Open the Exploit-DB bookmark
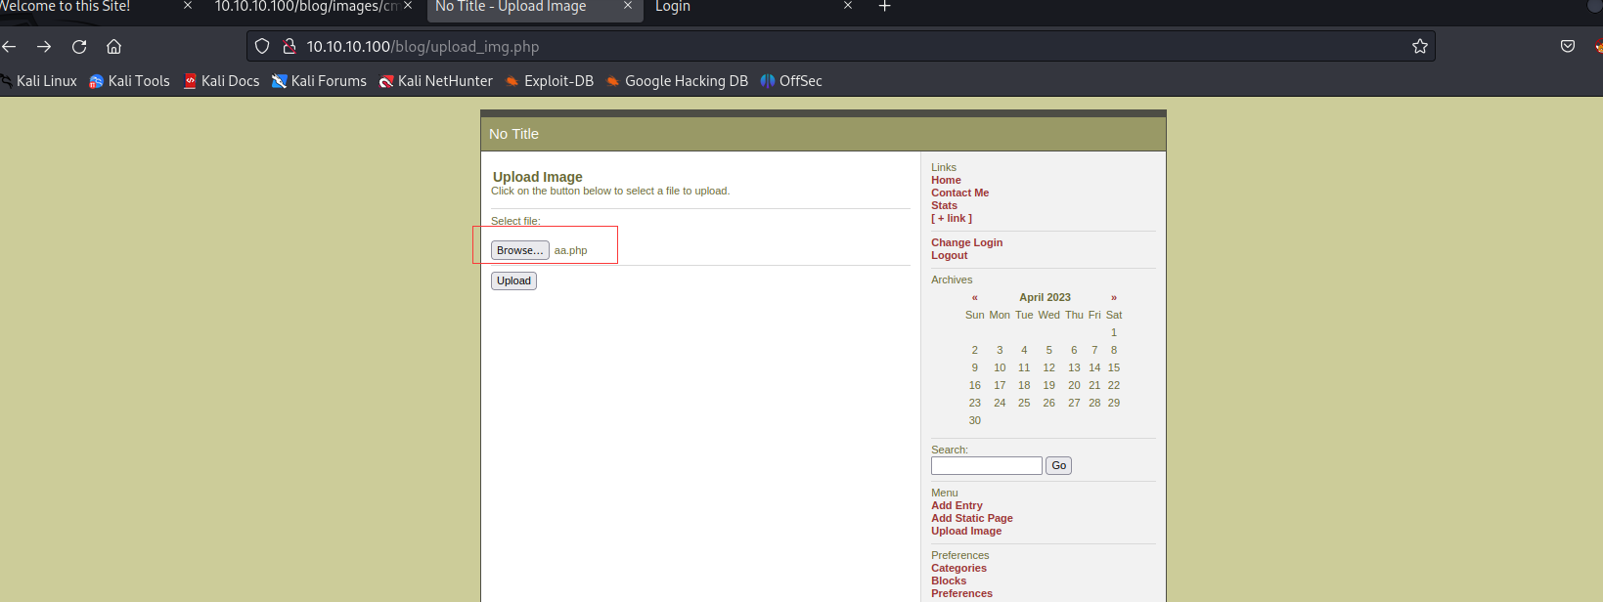Viewport: 1603px width, 602px height. click(x=549, y=81)
